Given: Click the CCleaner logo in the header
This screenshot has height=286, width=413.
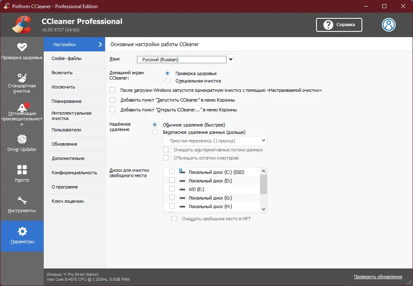Looking at the screenshot, I should click(22, 24).
